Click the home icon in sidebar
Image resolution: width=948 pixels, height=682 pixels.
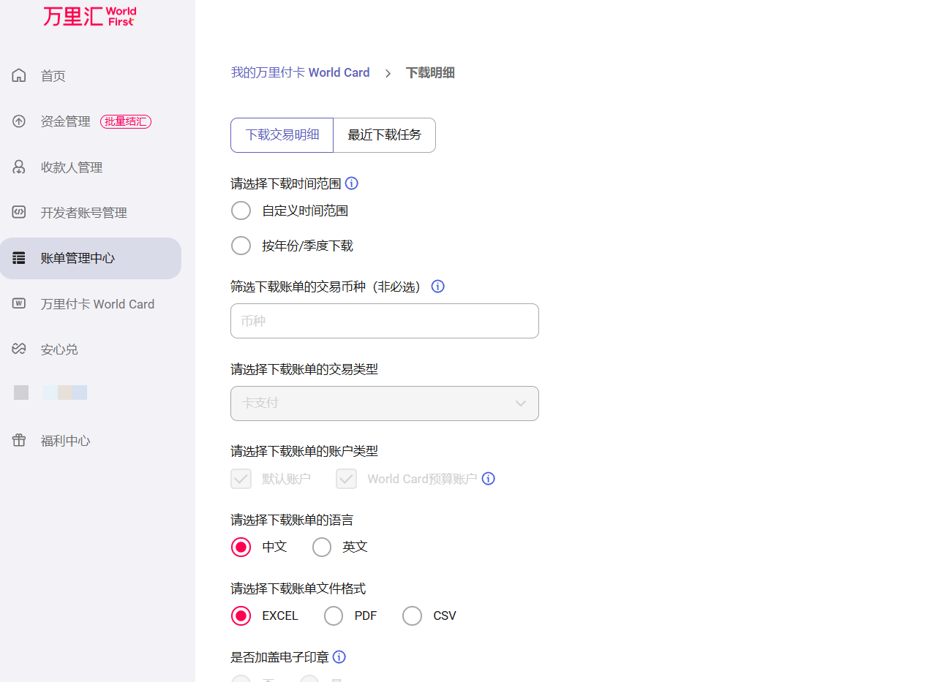[19, 75]
